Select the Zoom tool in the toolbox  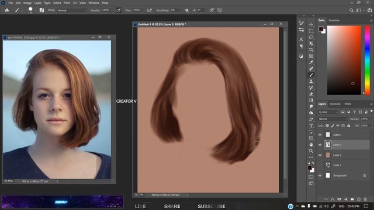click(x=311, y=150)
